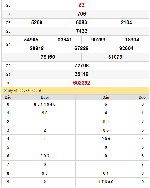Select the "Đầy đủ" radio option
The width and height of the screenshot is (150, 188).
(x=5, y=91)
